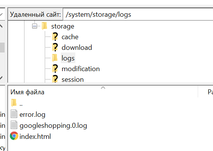
Task: Select the storage folder icon
Action: pos(44,26)
